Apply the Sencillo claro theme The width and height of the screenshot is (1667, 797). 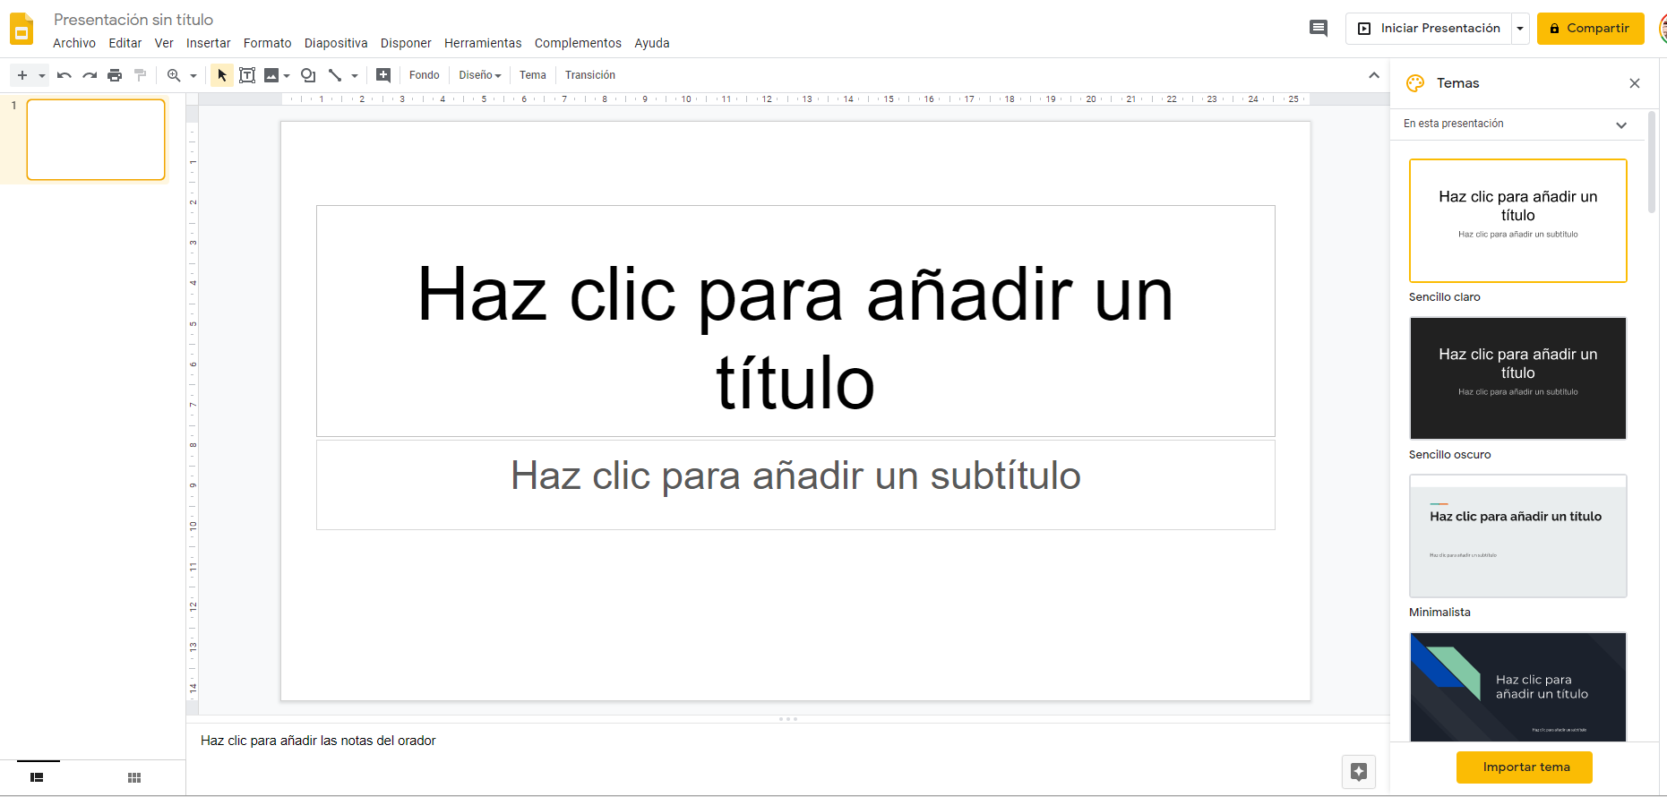point(1518,220)
